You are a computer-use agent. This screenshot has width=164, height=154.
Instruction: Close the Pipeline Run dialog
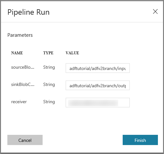tap(155, 12)
